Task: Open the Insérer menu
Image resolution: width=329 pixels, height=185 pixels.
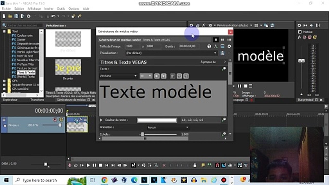Action: 49,8
